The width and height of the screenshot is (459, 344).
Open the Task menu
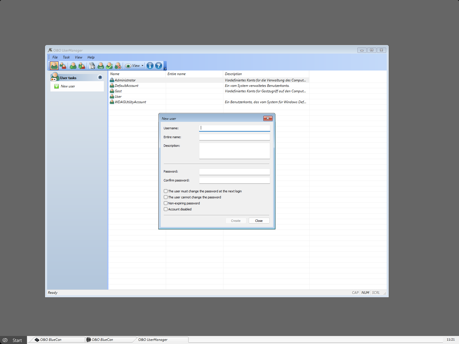tap(66, 57)
